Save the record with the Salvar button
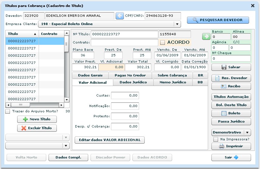 (x=231, y=67)
